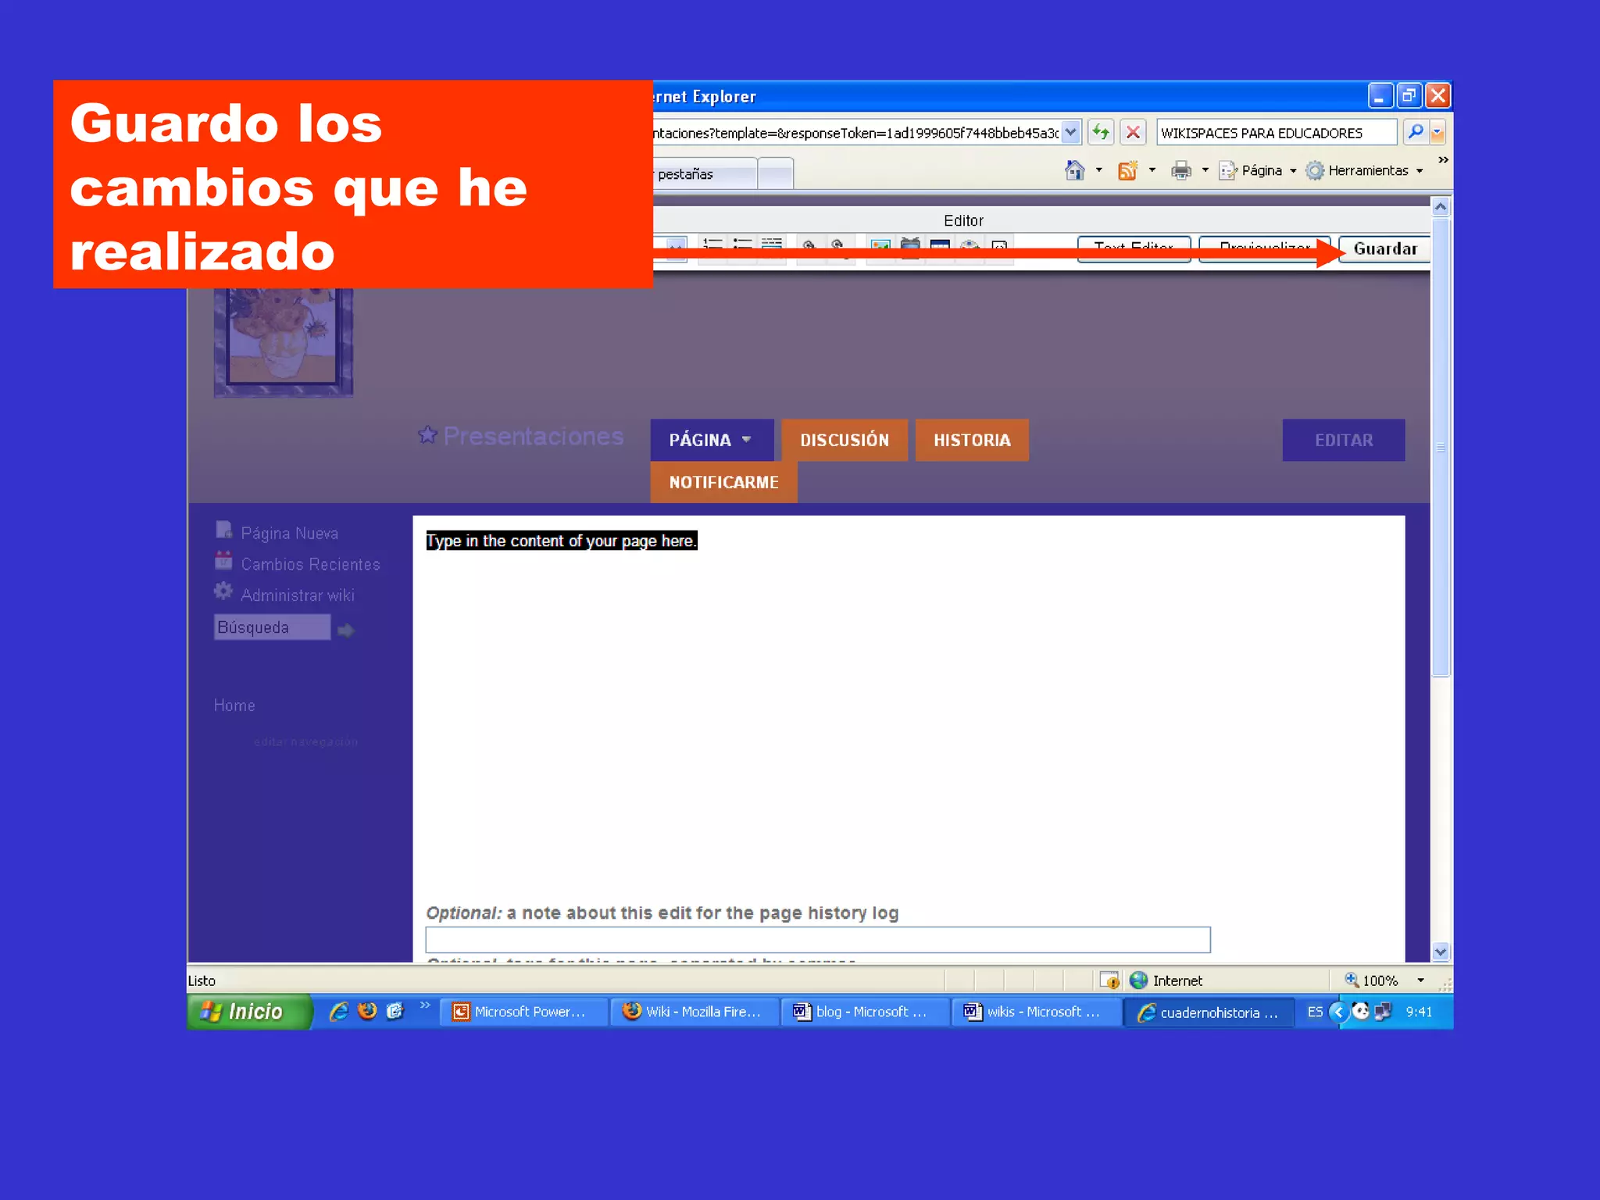Click the insert image editor icon
1600x1200 pixels.
point(880,248)
